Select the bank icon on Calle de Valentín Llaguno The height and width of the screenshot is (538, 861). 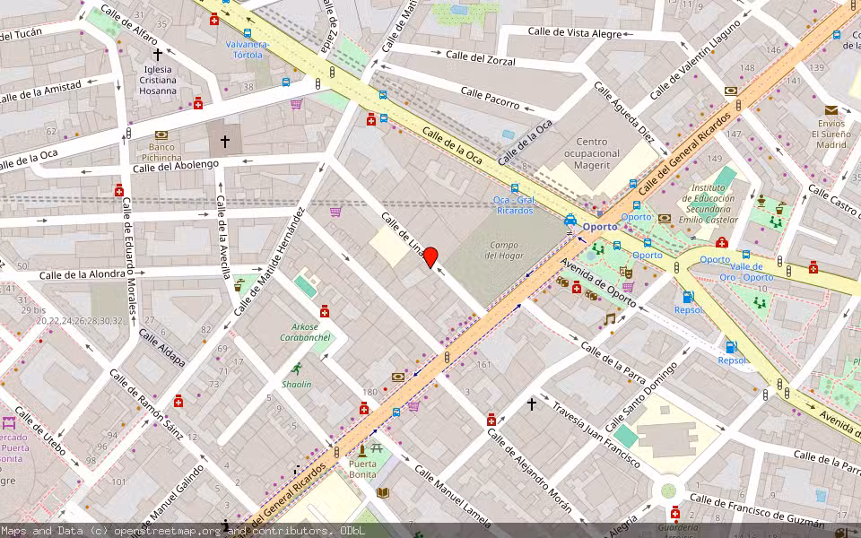click(731, 91)
